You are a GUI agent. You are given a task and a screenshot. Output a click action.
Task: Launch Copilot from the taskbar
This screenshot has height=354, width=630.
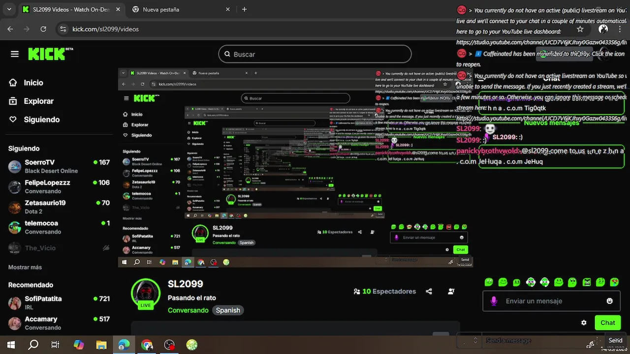pos(78,345)
